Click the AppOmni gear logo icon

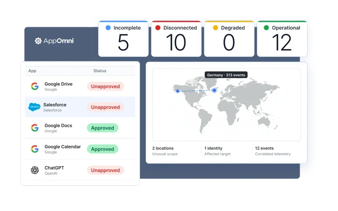point(38,41)
